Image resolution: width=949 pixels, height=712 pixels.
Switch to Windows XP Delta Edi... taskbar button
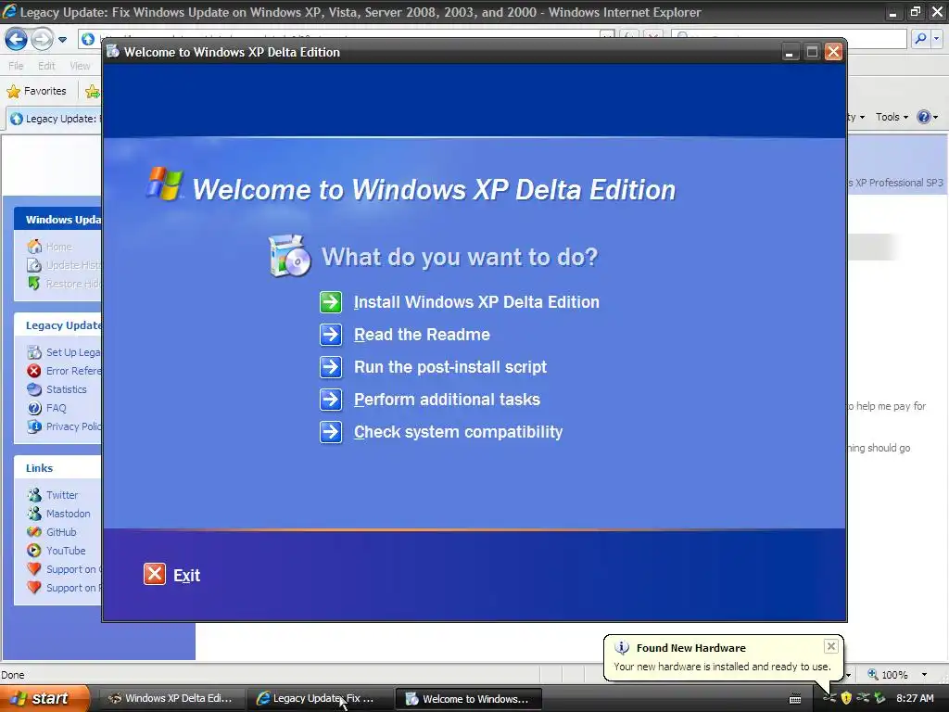pyautogui.click(x=171, y=699)
